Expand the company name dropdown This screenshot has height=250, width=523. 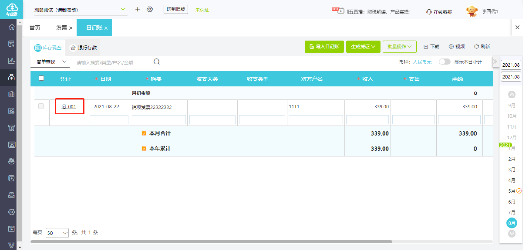pos(123,9)
